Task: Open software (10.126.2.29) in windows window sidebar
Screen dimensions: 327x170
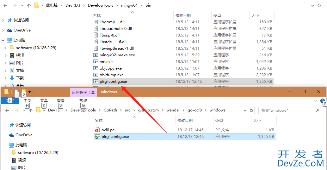Action: click(x=35, y=153)
